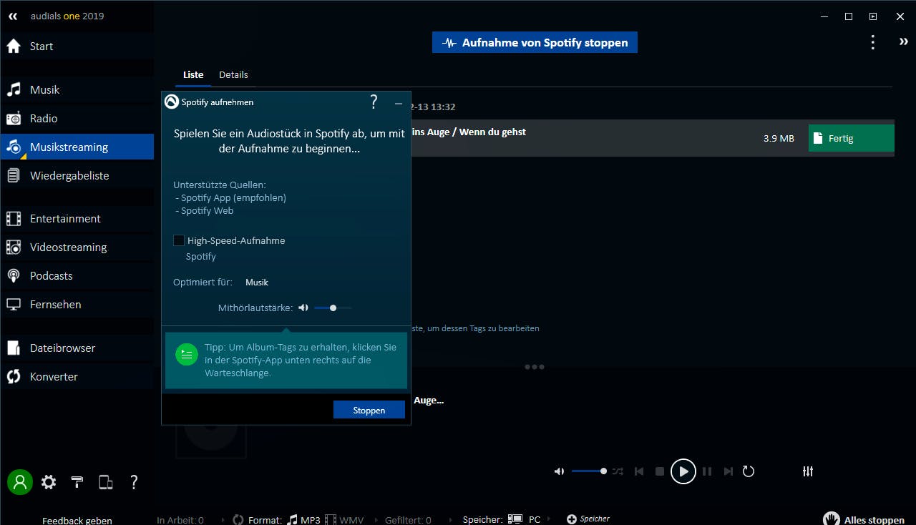Mute the Mithörlautstärke speaker icon
Viewport: 916px width, 525px height.
(303, 308)
